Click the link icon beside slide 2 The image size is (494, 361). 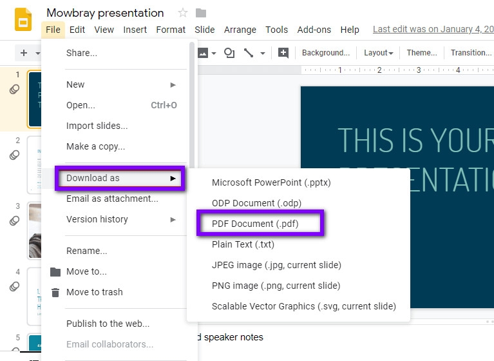14,155
